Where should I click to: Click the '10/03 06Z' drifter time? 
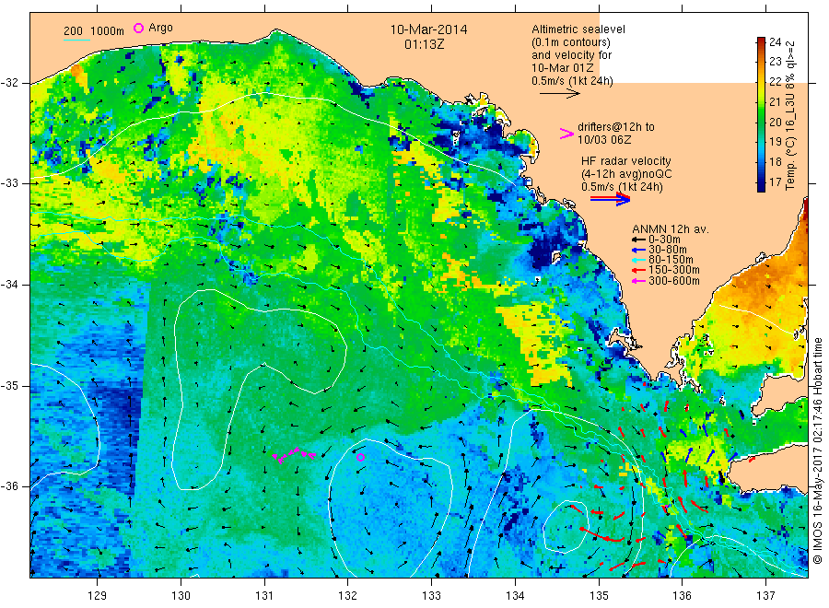(x=603, y=140)
